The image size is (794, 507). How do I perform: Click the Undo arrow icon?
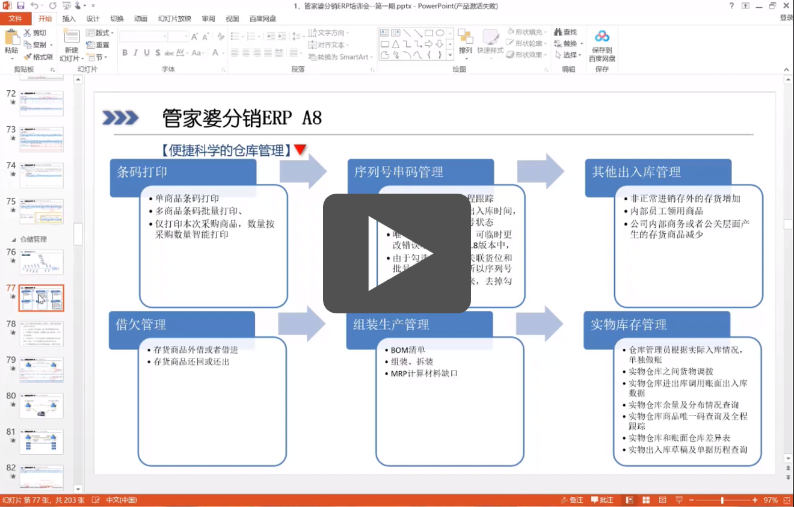[x=34, y=5]
